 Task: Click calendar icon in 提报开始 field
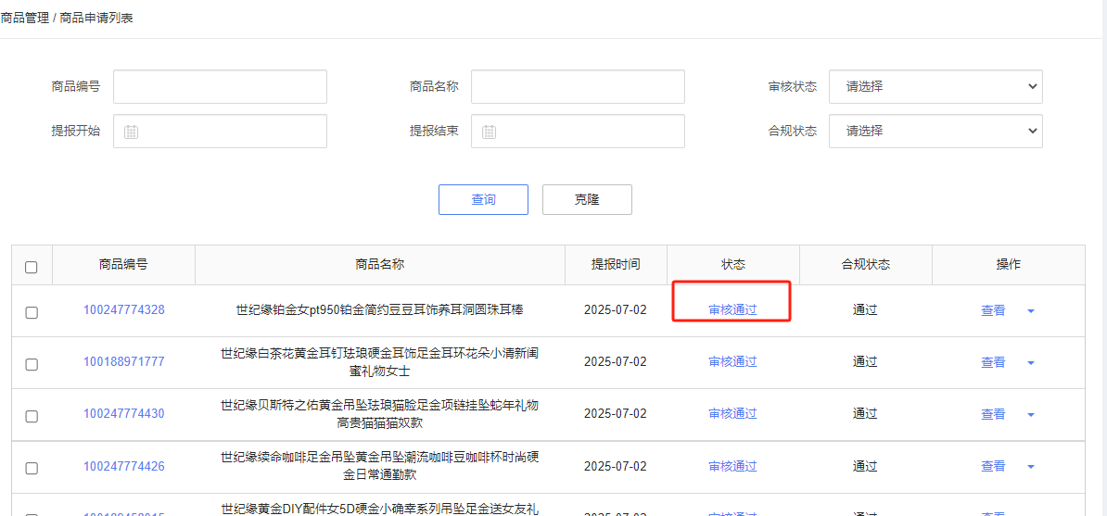(x=132, y=132)
